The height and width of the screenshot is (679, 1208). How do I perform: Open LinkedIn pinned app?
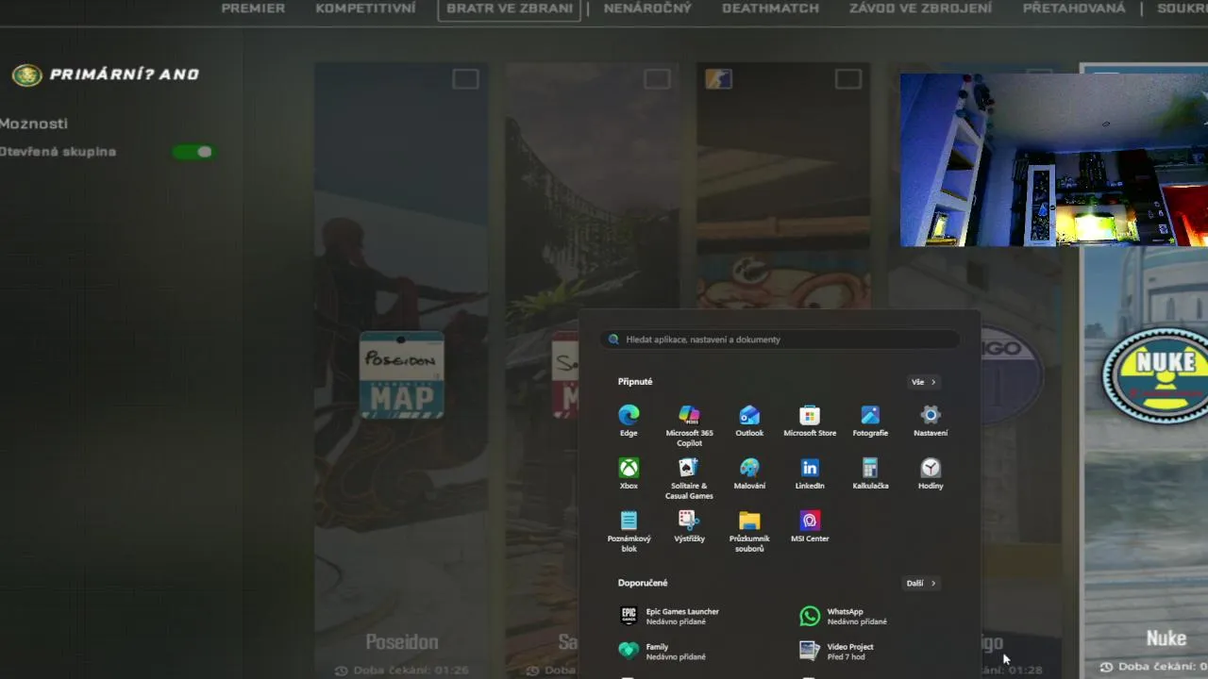[810, 472]
